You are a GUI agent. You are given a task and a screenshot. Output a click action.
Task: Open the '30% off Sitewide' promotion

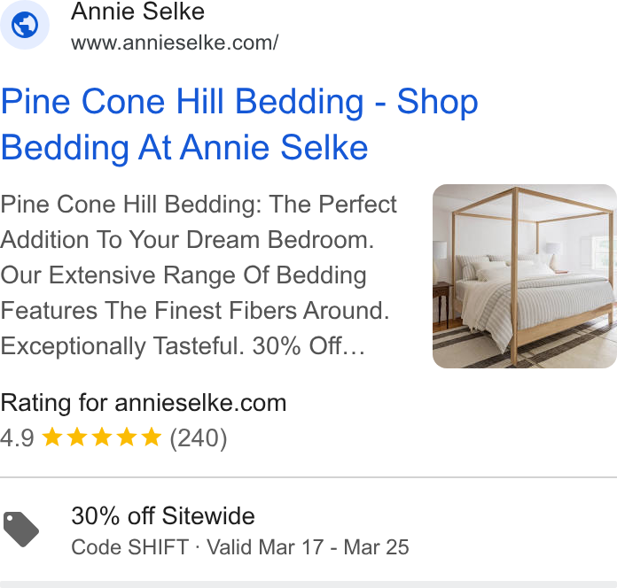(x=163, y=515)
